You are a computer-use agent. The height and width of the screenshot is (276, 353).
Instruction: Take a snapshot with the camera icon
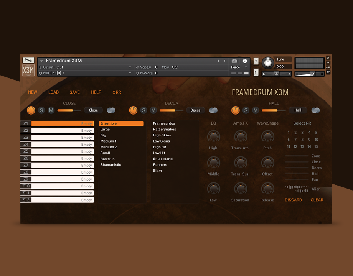coord(234,61)
